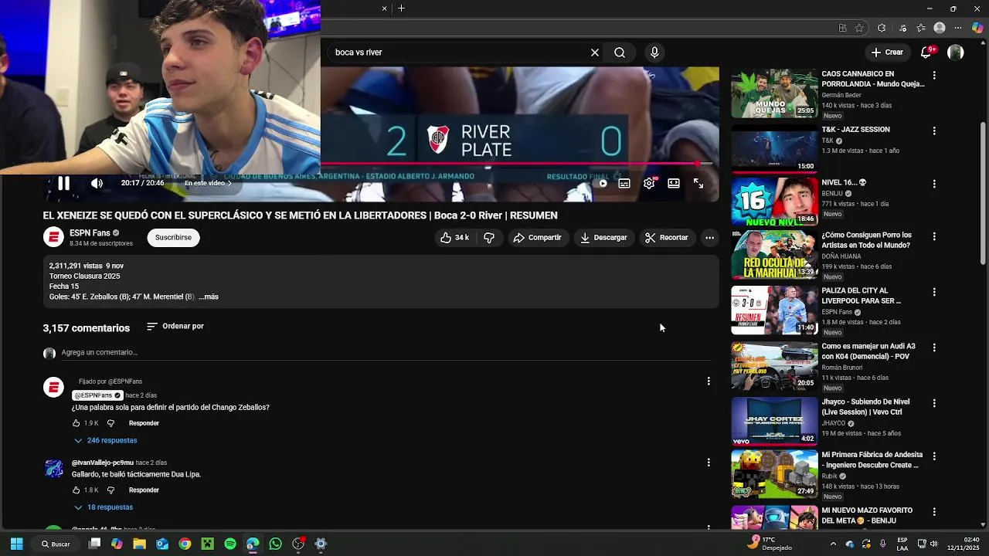This screenshot has height=556, width=989.
Task: Expand '246 respuestas' under the pinned comment
Action: 105,440
